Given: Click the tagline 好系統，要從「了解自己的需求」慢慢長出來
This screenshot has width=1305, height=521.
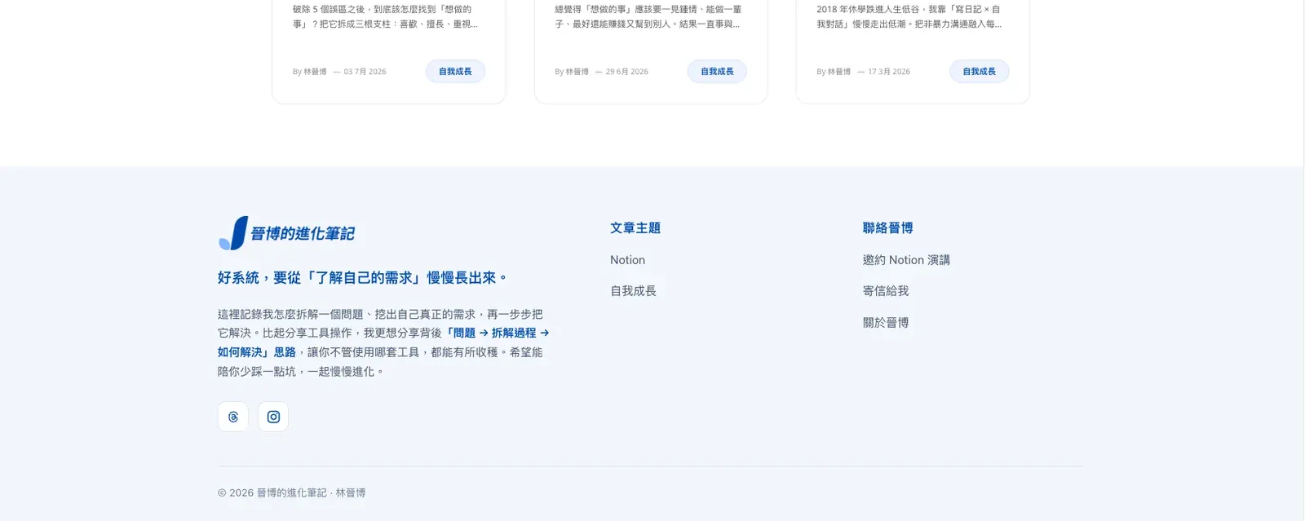Looking at the screenshot, I should tap(362, 278).
